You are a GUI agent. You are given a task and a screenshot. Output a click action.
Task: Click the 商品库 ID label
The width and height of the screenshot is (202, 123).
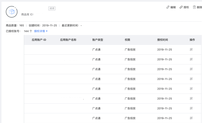[28, 14]
